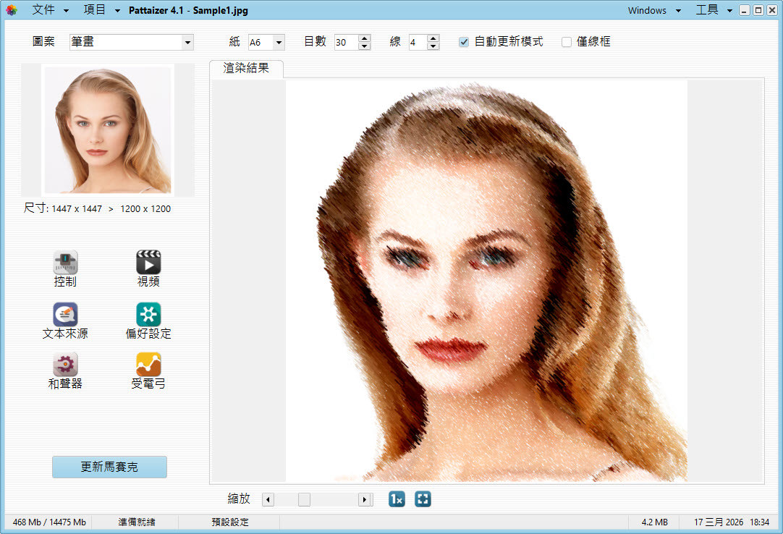Click the 縮放 zoom slider handle
The width and height of the screenshot is (783, 534).
coord(304,499)
